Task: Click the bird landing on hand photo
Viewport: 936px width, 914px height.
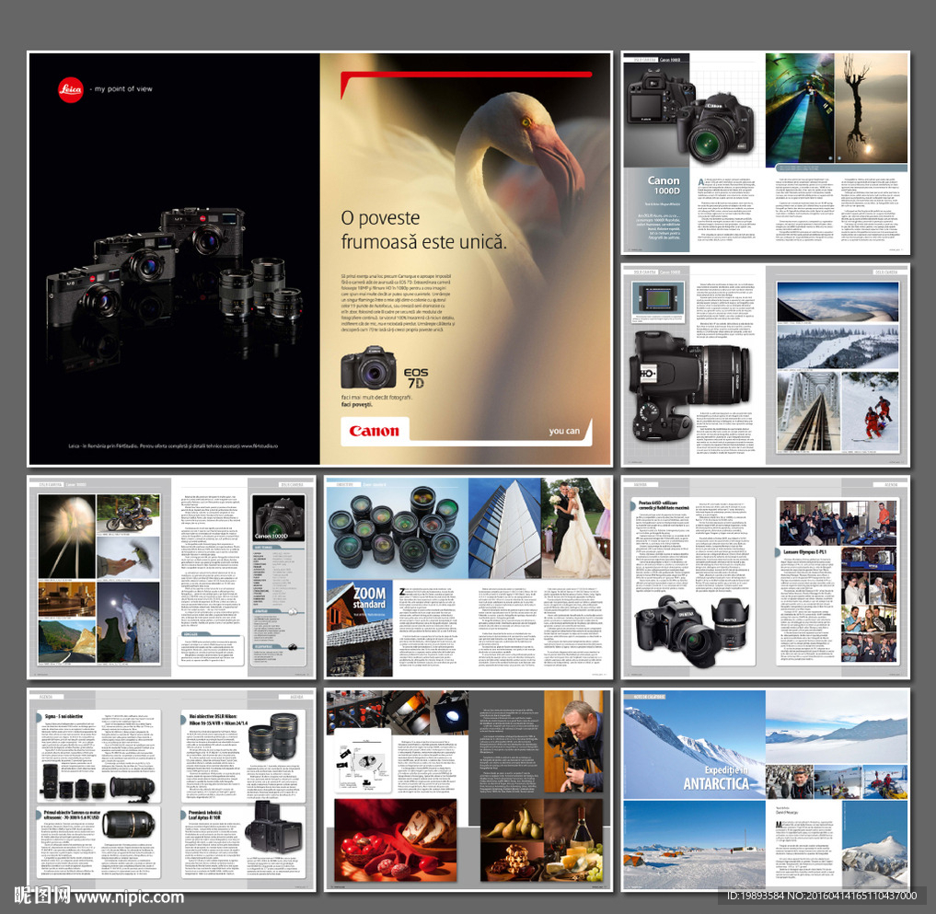Action: (x=128, y=556)
